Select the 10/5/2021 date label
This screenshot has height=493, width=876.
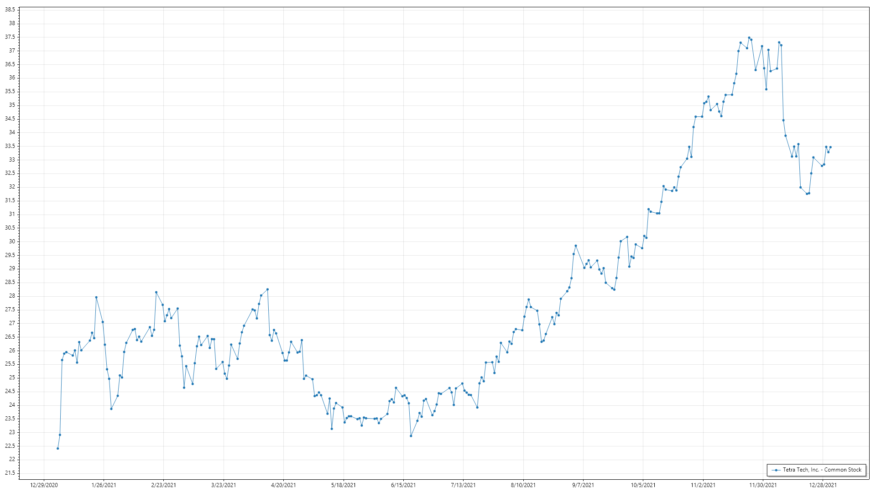click(643, 485)
